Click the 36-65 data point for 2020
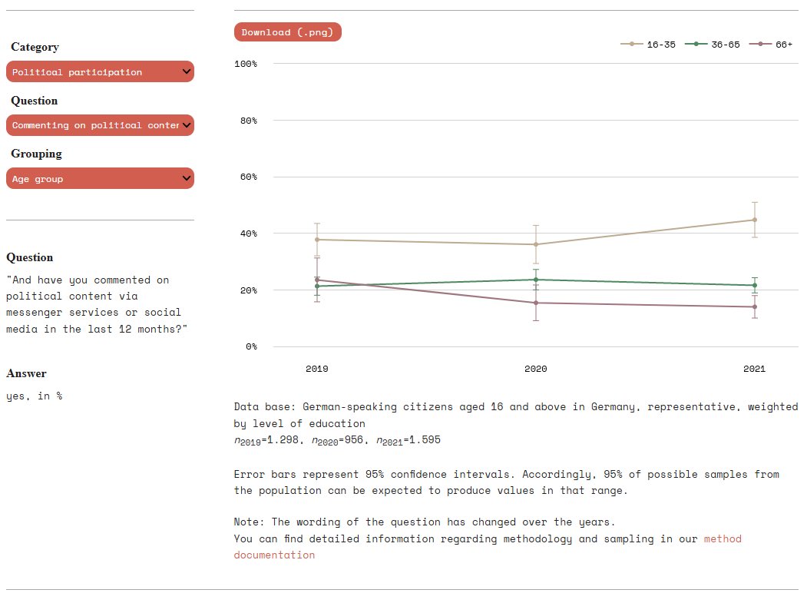The image size is (807, 603). [536, 280]
